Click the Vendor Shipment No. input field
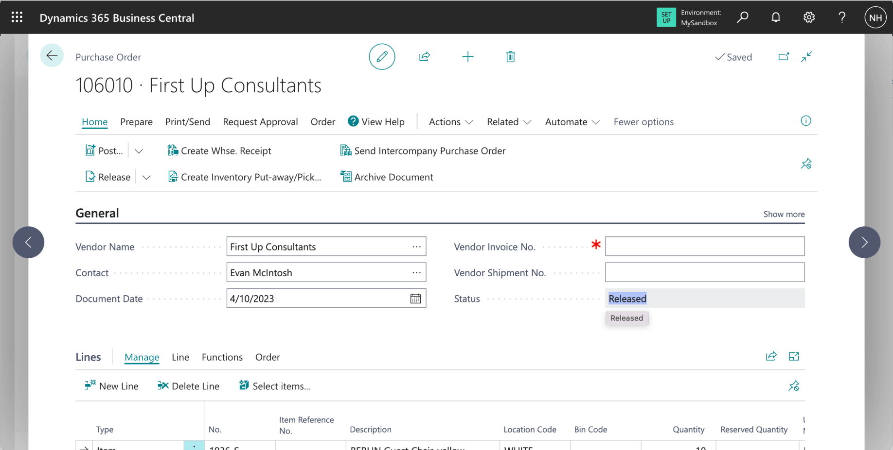Viewport: 893px width, 450px height. click(x=705, y=273)
